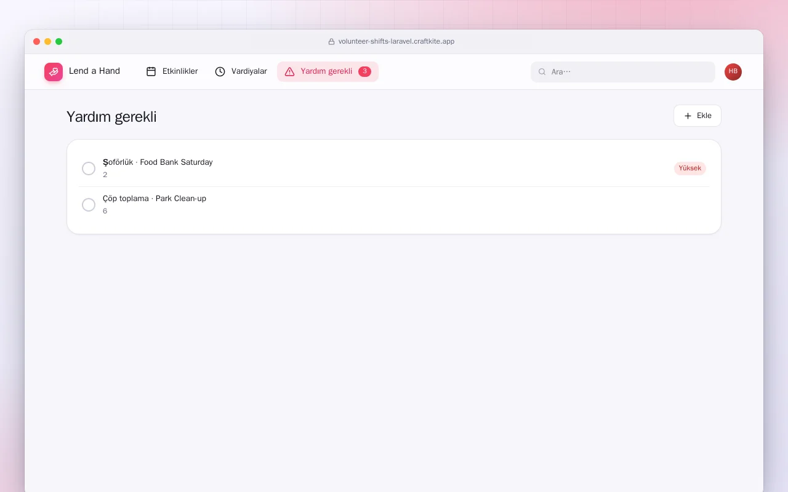Click the badge showing 3 on Yardım gerekli
This screenshot has width=788, height=492.
point(364,71)
